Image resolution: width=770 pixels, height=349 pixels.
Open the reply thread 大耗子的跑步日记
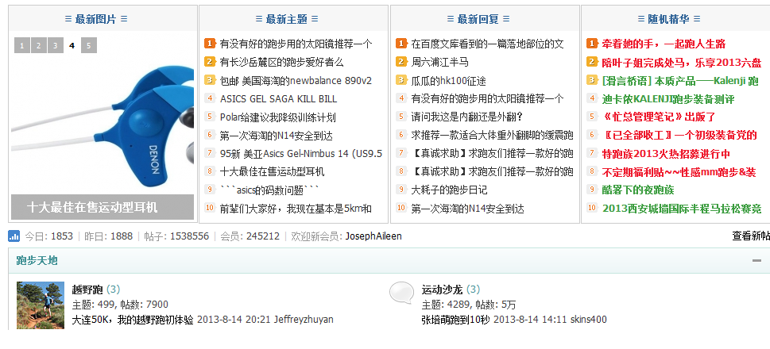pos(449,190)
